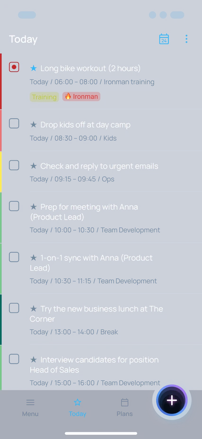
Task: Toggle star on Prep for meeting task
Action: coord(34,207)
